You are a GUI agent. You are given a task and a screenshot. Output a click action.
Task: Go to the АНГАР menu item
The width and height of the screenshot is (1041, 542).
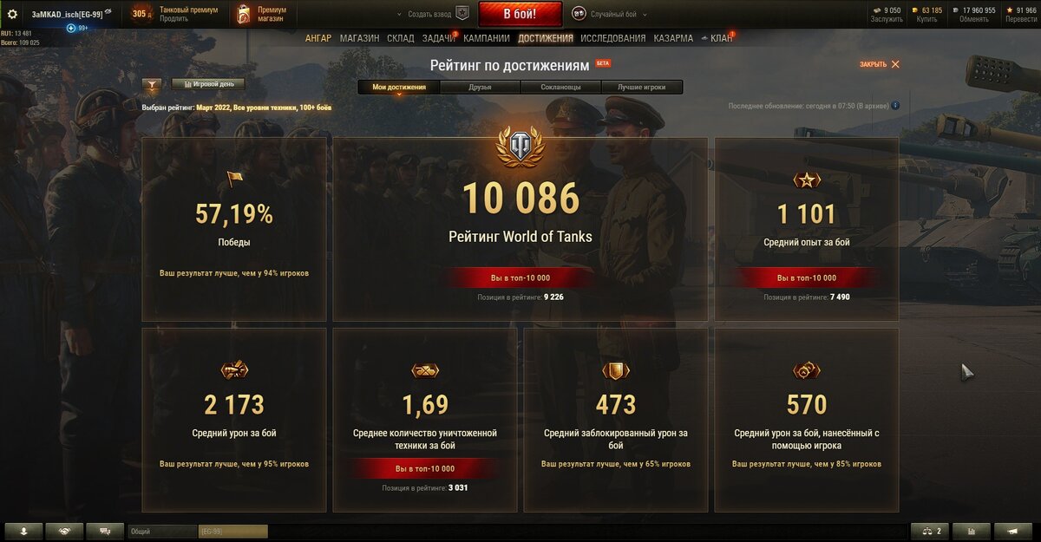click(x=318, y=38)
